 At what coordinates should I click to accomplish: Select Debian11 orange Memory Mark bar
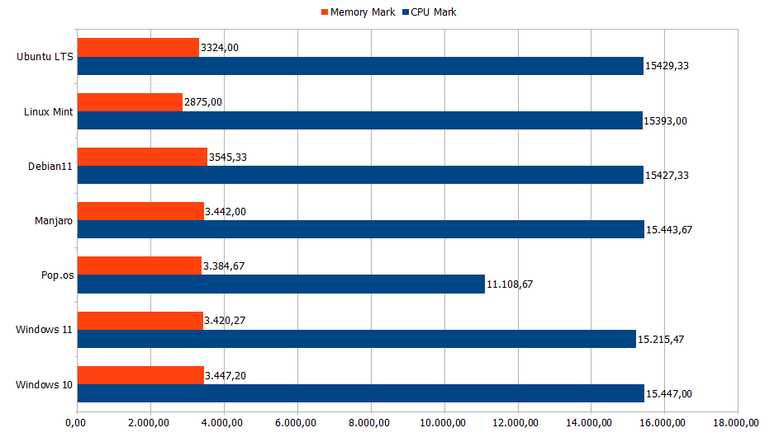pos(142,157)
